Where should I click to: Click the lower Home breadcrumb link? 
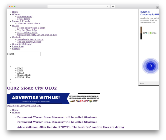pos(15,110)
